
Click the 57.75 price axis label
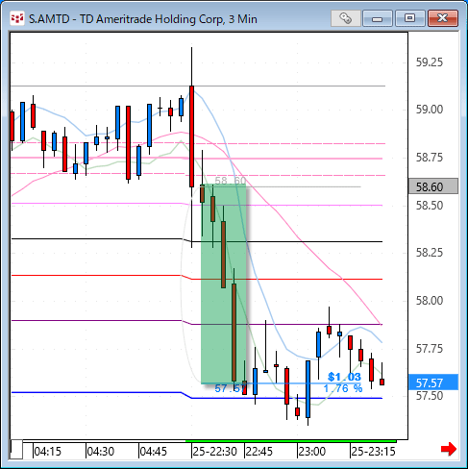430,348
